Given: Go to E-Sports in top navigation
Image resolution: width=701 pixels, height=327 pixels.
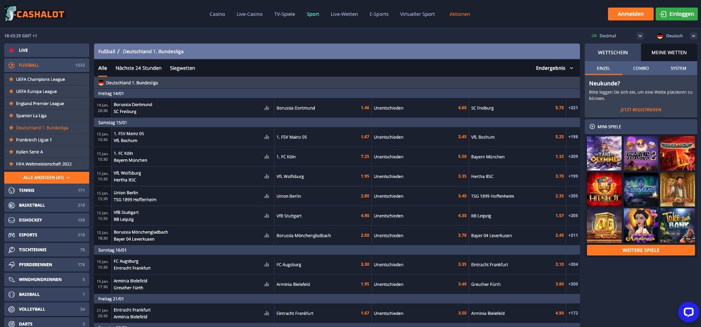Looking at the screenshot, I should 379,14.
